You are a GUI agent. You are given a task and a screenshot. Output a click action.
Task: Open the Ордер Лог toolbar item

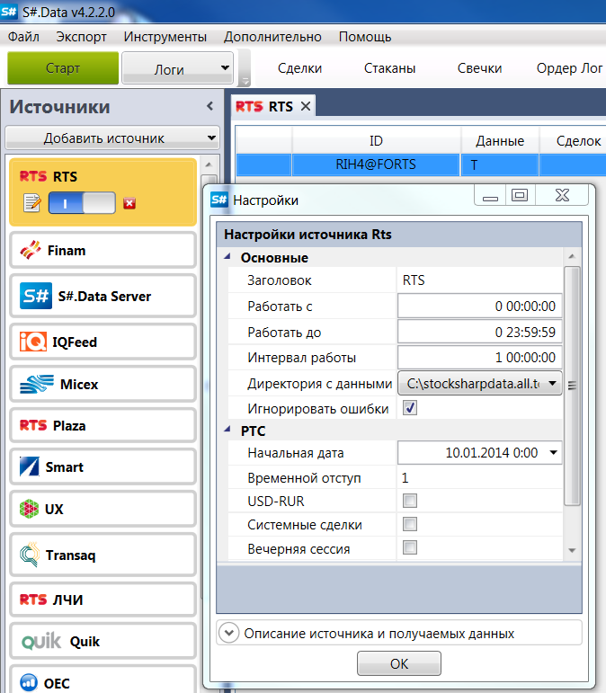coord(569,68)
